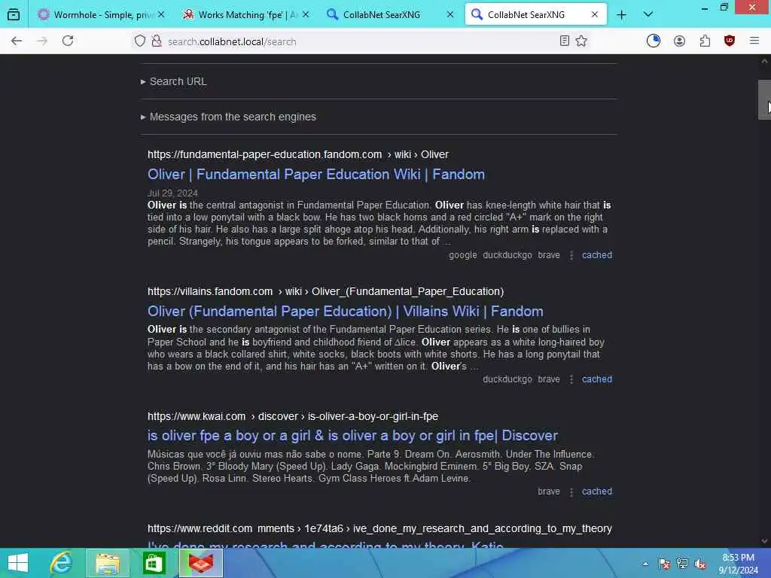Click the scrollbar up arrow
Viewport: 771px width, 578px height.
(x=764, y=62)
